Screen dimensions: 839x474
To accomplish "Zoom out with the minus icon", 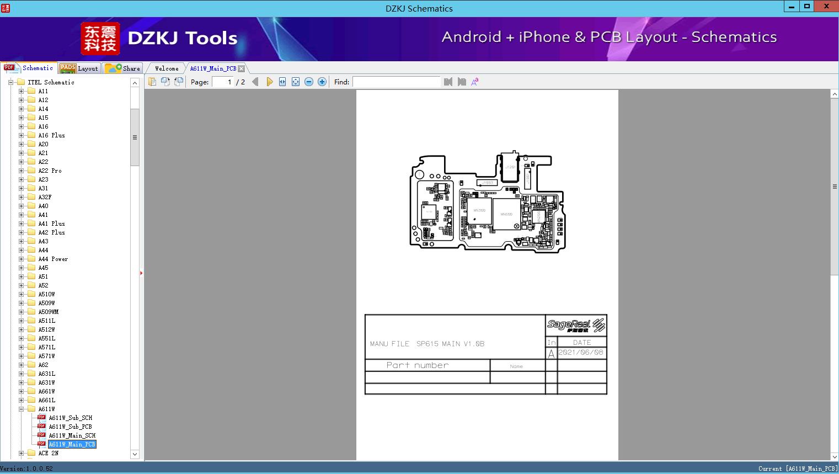I will click(x=309, y=82).
